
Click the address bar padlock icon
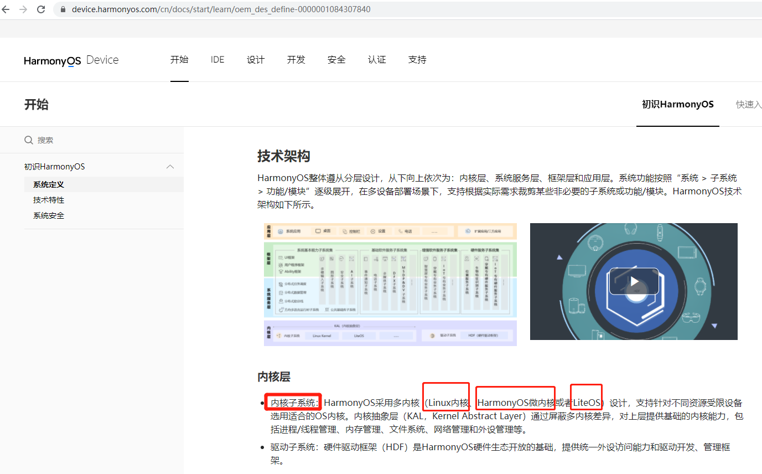tap(63, 9)
